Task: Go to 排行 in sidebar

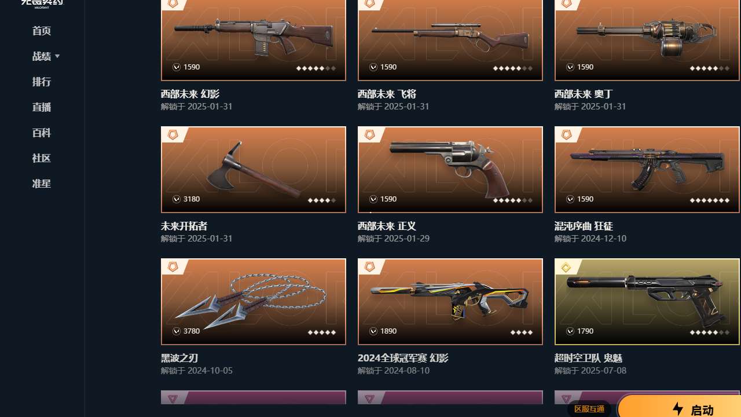Action: click(42, 82)
